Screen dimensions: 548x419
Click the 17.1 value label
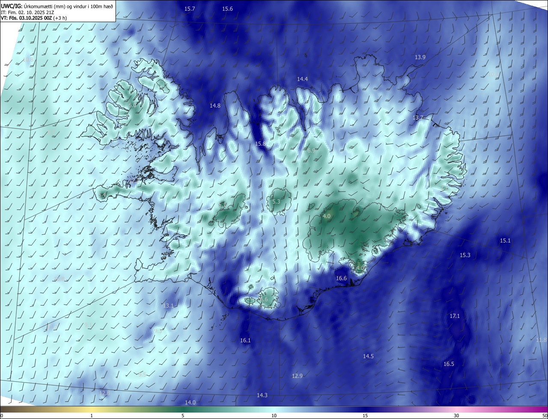point(455,316)
